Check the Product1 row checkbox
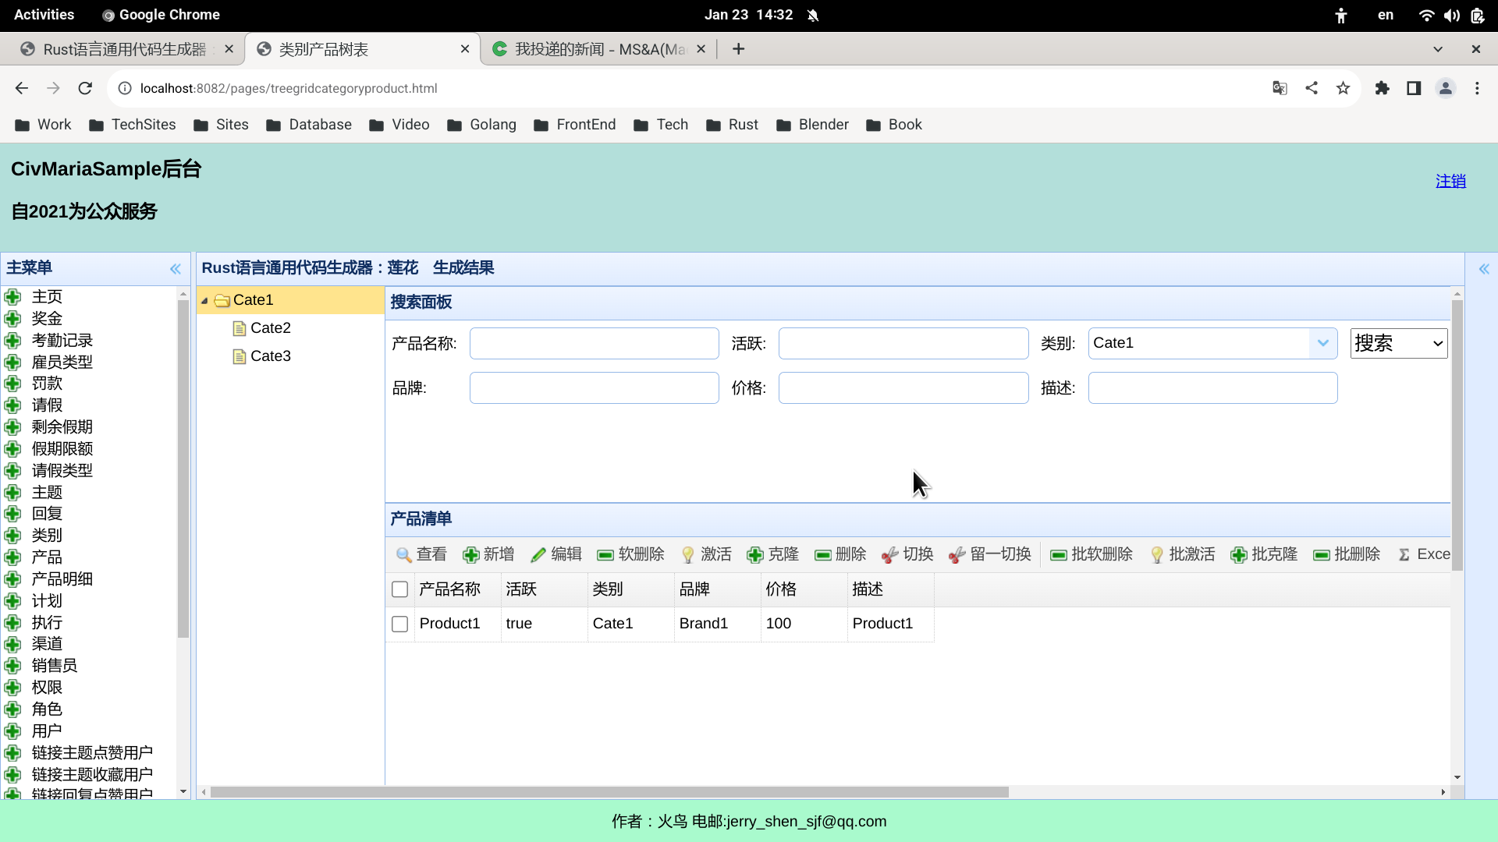Image resolution: width=1498 pixels, height=842 pixels. coord(400,624)
